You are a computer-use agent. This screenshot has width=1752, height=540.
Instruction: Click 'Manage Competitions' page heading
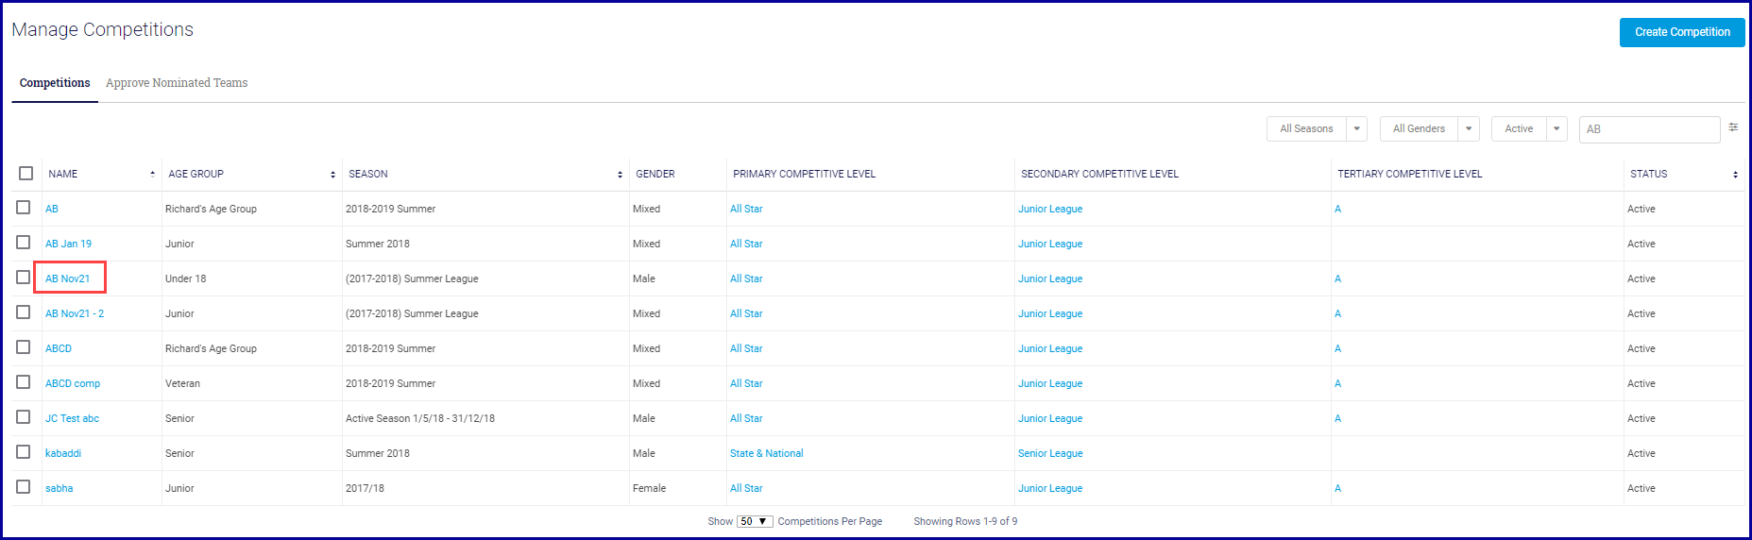103,29
